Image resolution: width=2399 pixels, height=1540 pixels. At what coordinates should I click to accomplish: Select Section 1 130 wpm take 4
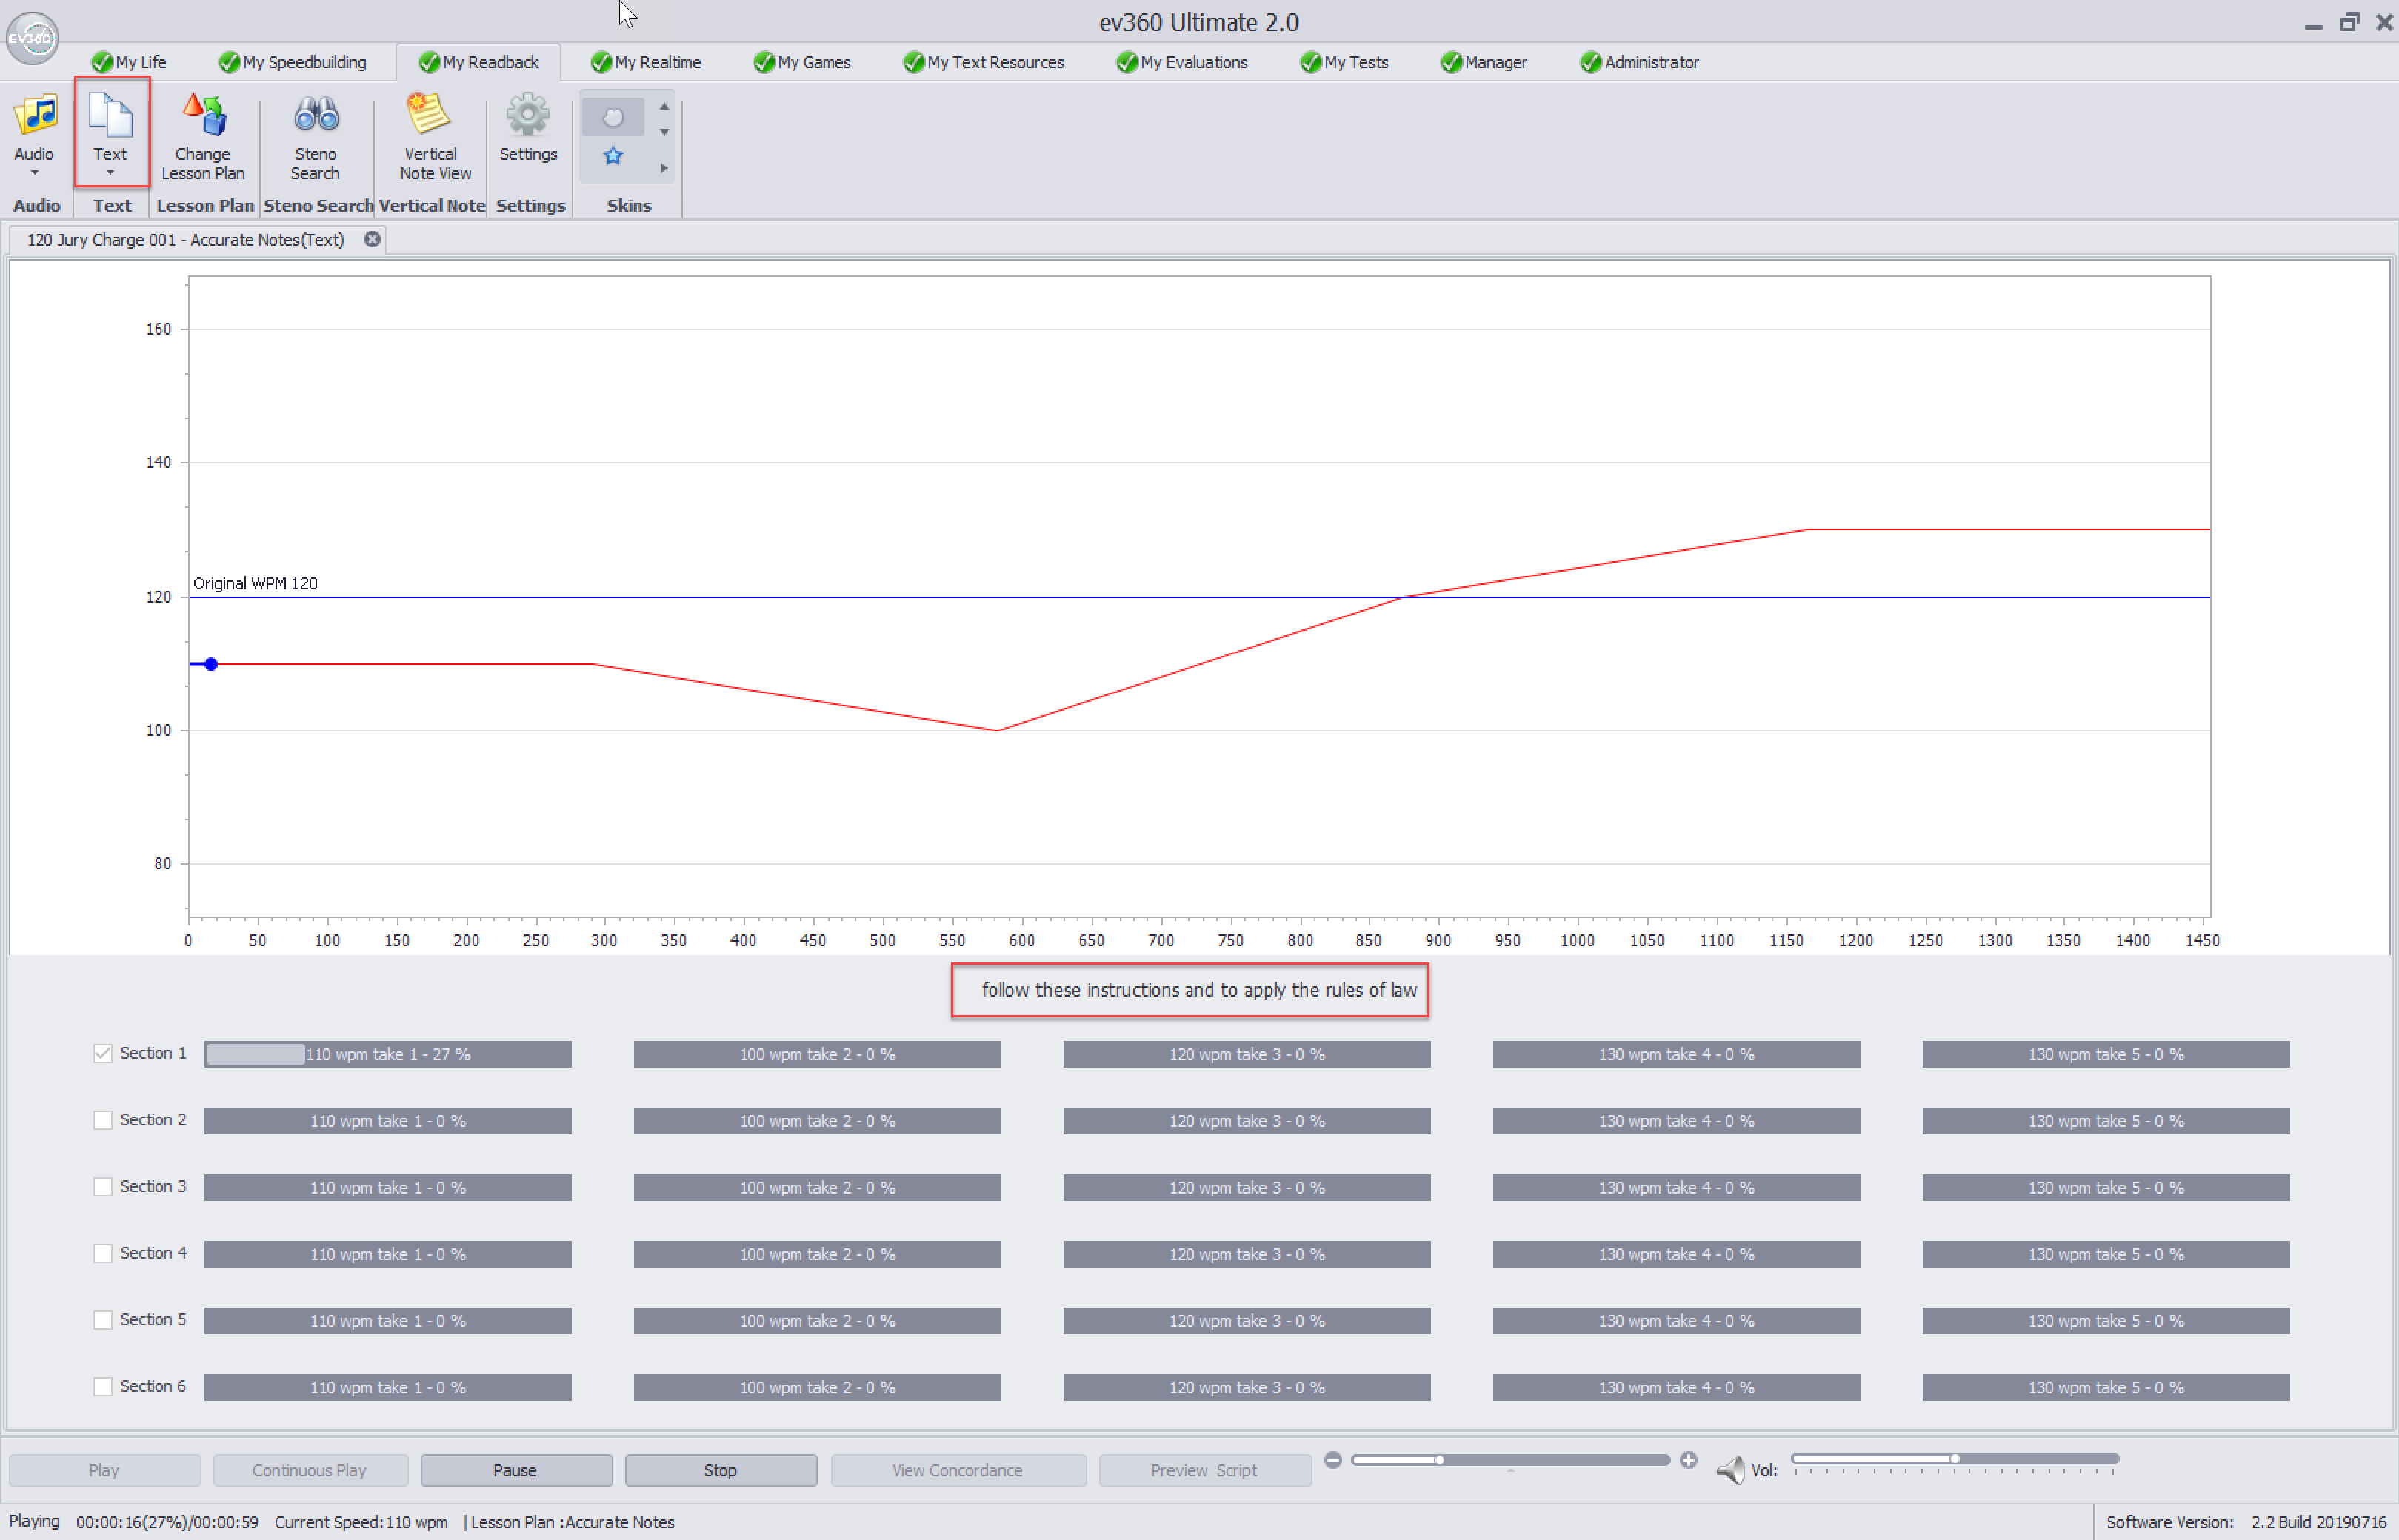click(x=1677, y=1054)
